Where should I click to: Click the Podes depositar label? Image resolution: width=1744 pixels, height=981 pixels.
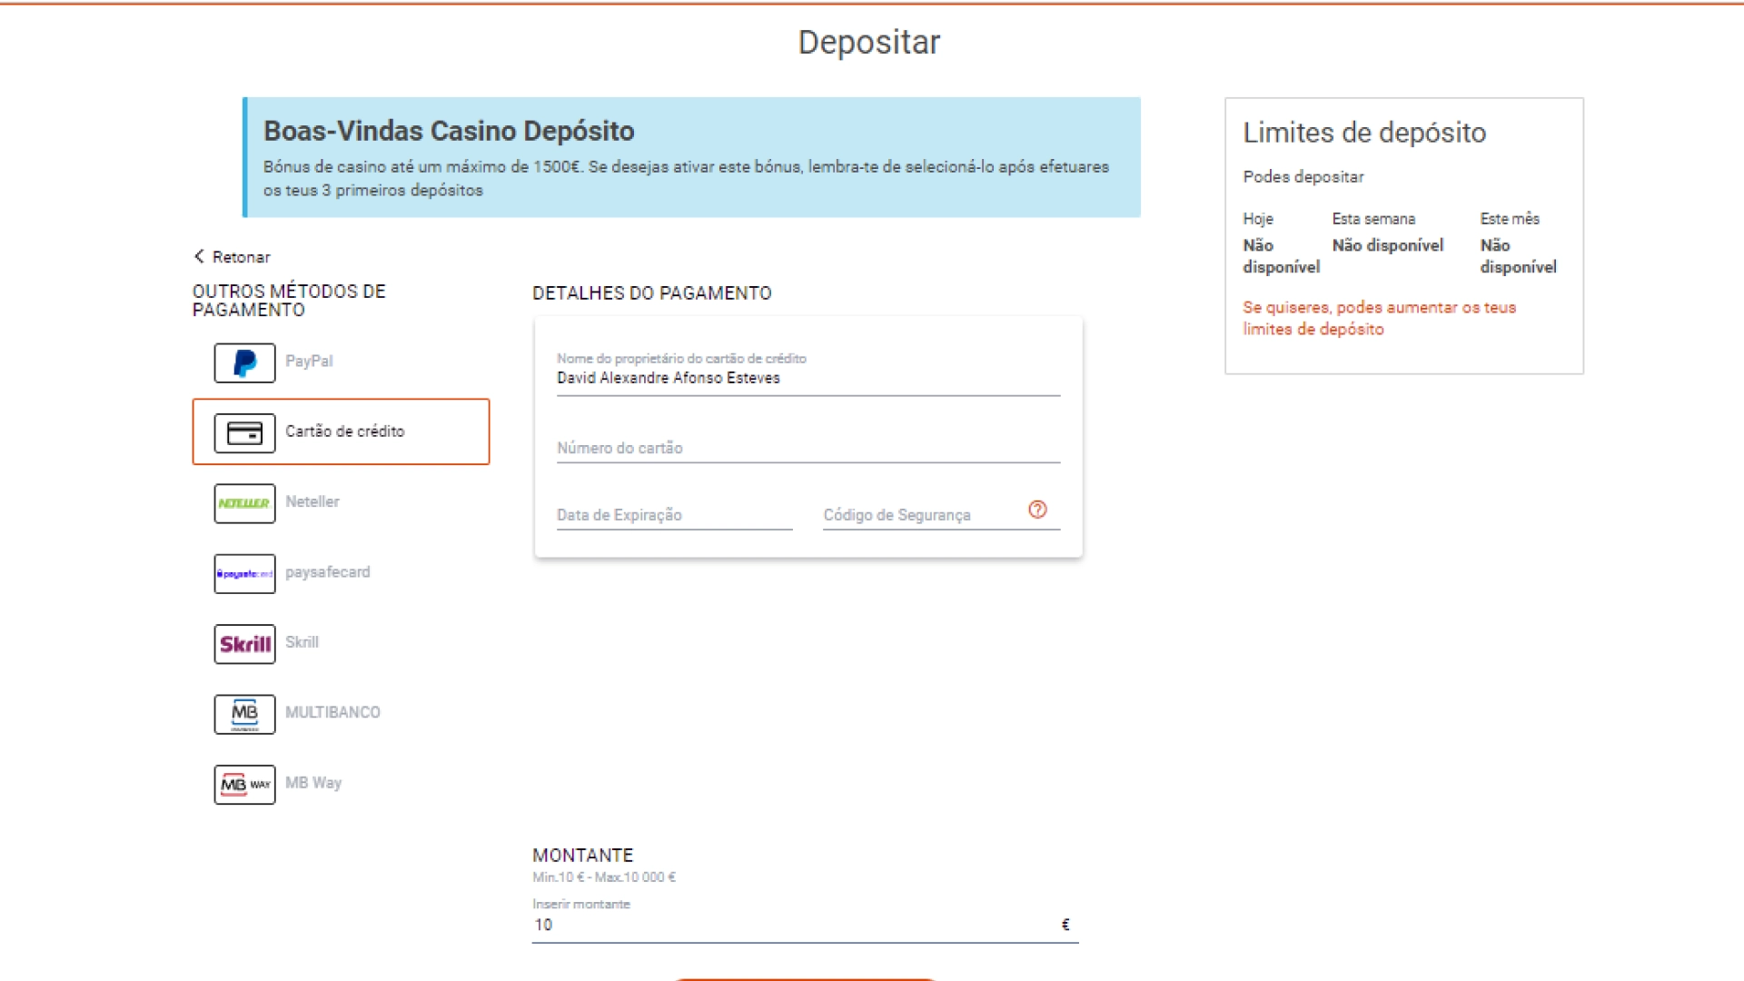1303,177
